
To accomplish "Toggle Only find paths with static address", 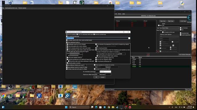I will (x=67, y=46).
